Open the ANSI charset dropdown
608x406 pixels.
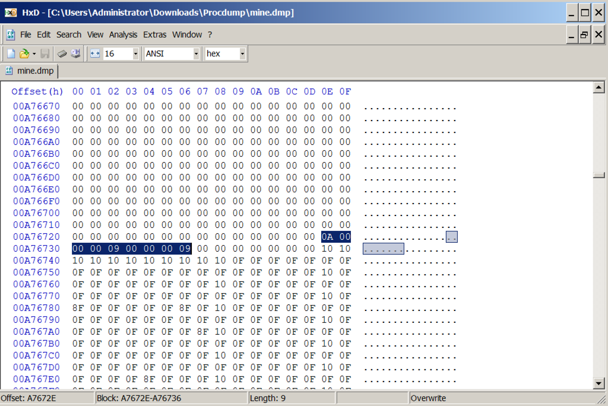[x=196, y=53]
